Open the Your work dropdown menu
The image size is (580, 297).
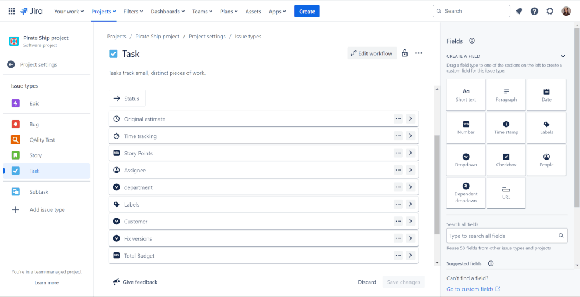(x=69, y=12)
